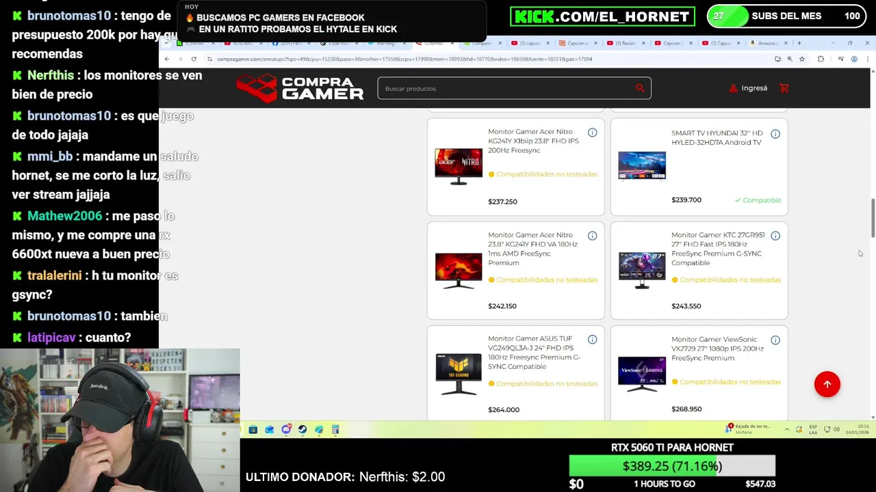The width and height of the screenshot is (876, 492).
Task: Show info for Acer Nitro KG241Y 180Hz VA
Action: (592, 236)
